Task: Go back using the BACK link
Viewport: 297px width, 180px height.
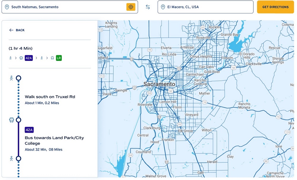Action: click(x=20, y=30)
